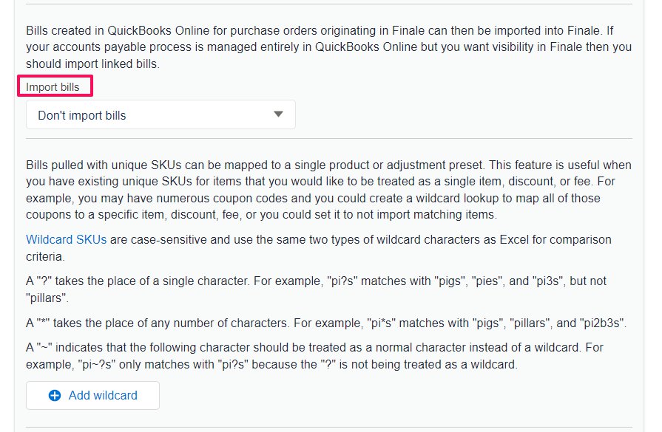Click the highlighted Import bills label

(x=53, y=87)
